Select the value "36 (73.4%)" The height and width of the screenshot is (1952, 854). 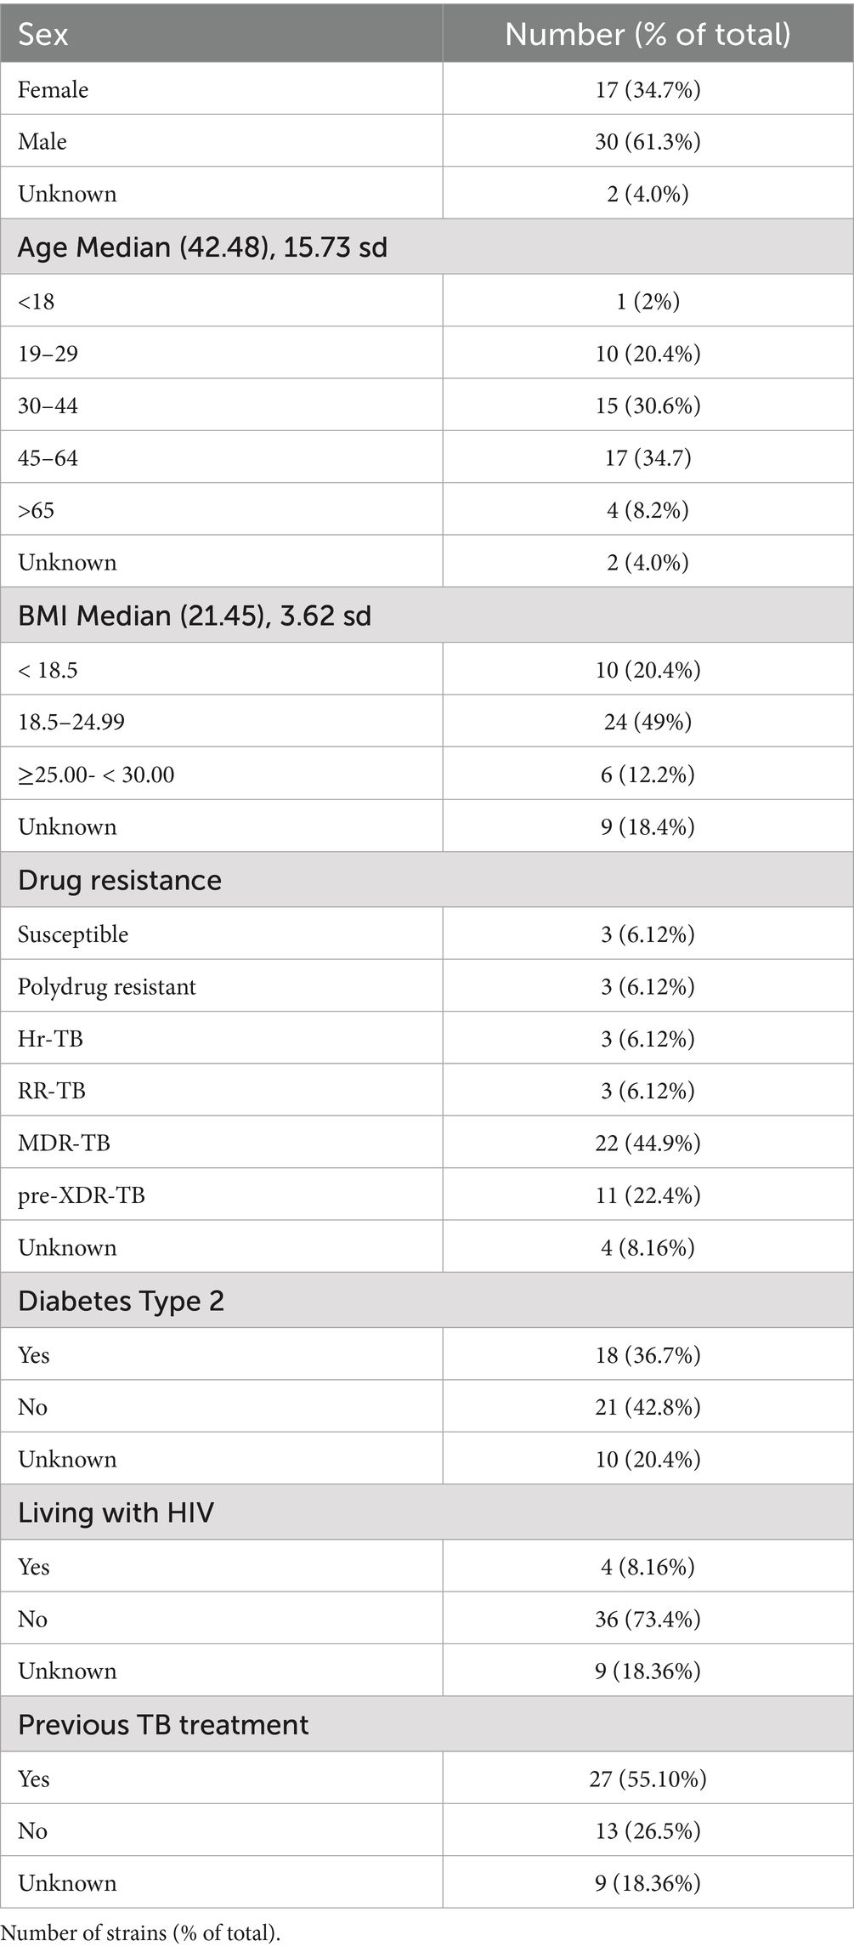[648, 1619]
